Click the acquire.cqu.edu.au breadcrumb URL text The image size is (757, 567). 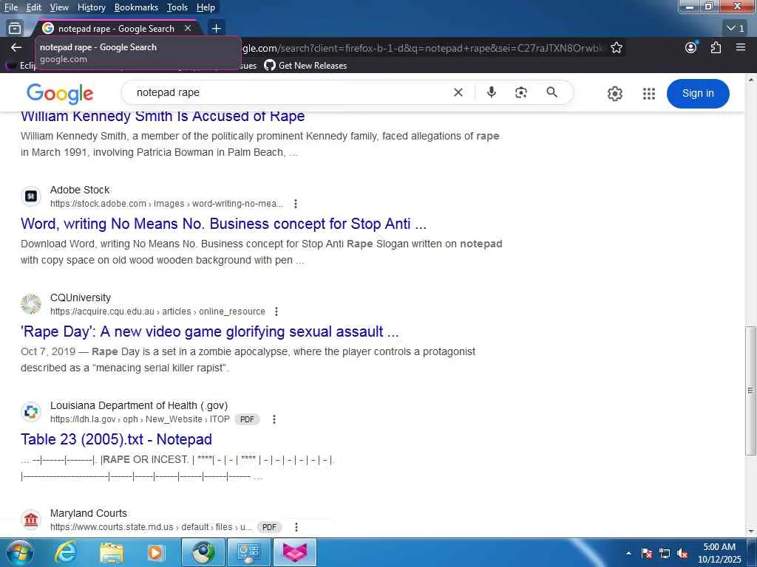pos(157,312)
